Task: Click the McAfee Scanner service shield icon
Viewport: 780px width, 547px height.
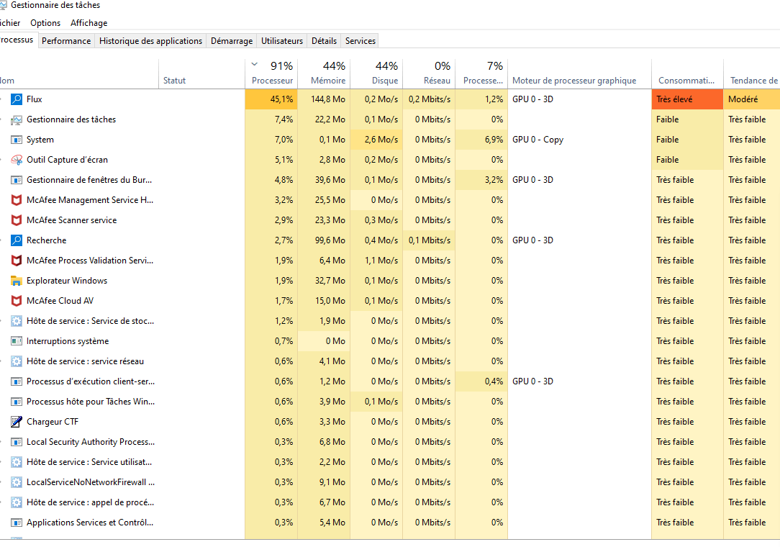Action: click(17, 220)
